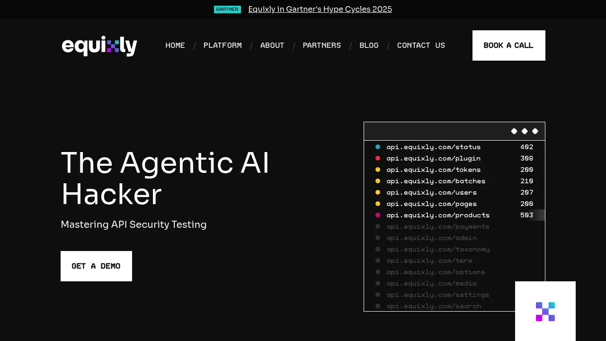
Task: Select api.equixly.com/products endpoint text
Action: click(438, 215)
